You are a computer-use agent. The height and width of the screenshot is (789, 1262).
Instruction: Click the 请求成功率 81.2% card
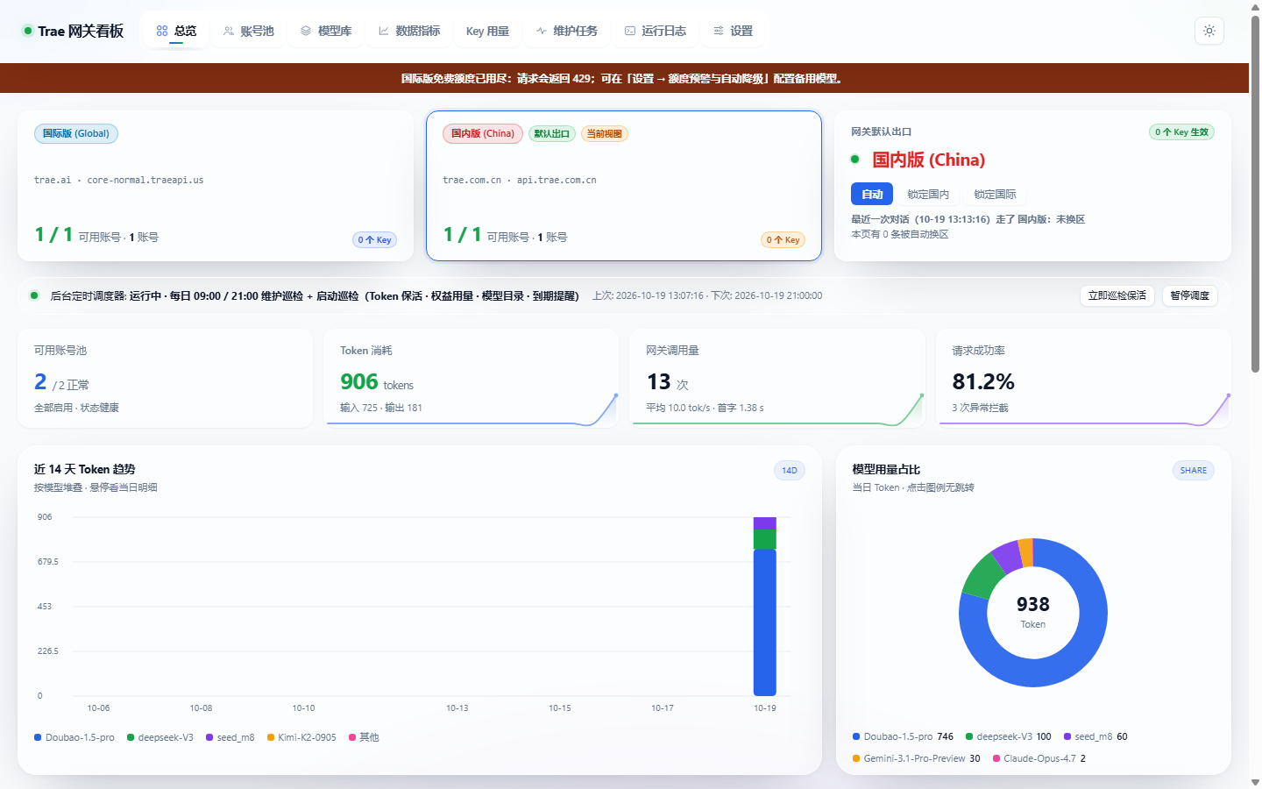tap(1083, 379)
